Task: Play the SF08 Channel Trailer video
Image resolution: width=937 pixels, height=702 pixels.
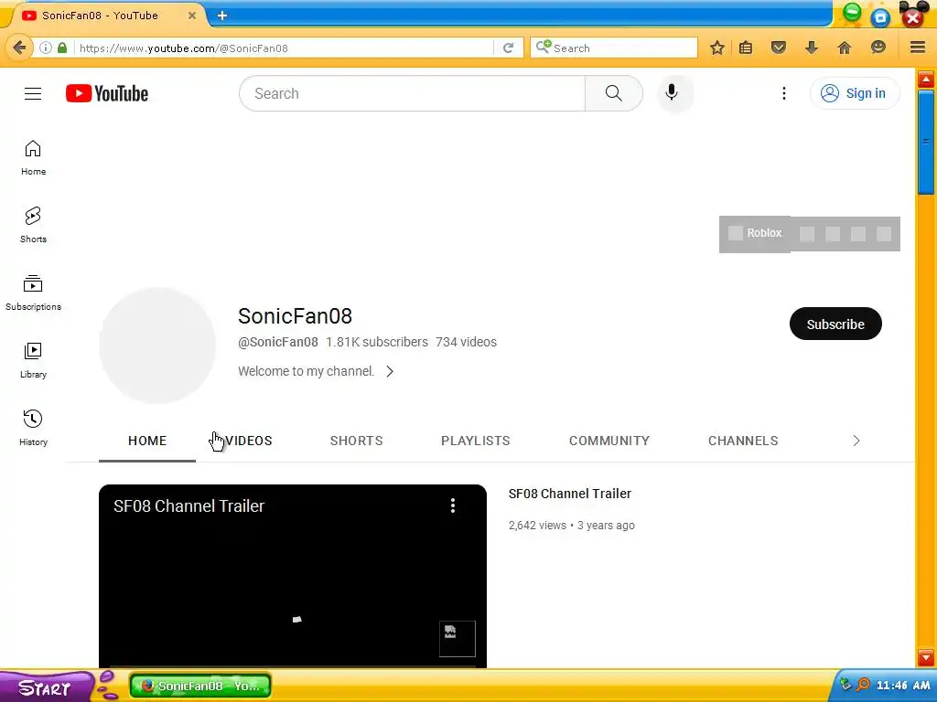Action: pos(292,576)
